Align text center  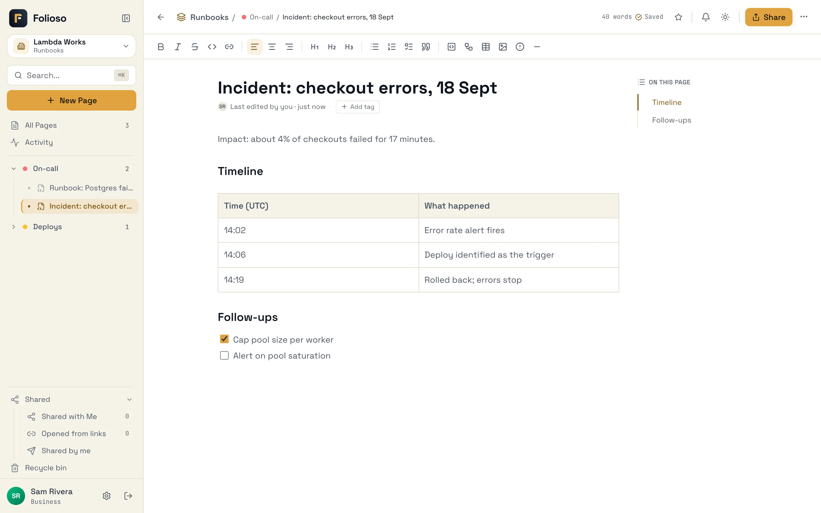(272, 47)
